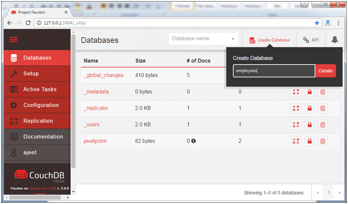Reload the page in browser
Screen dimensions: 348x204
28,23
